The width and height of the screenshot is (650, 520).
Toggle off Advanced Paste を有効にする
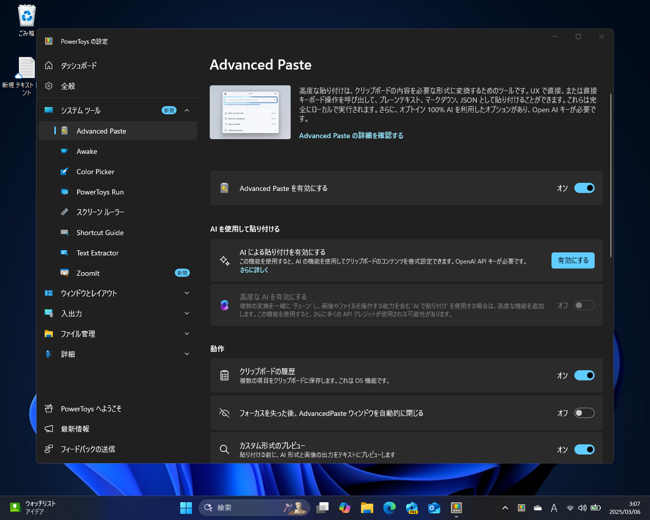(x=584, y=188)
